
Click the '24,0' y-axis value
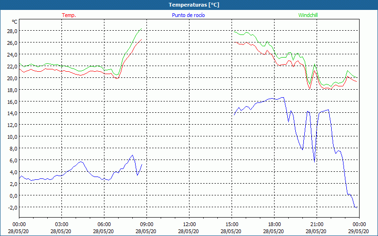12,54
